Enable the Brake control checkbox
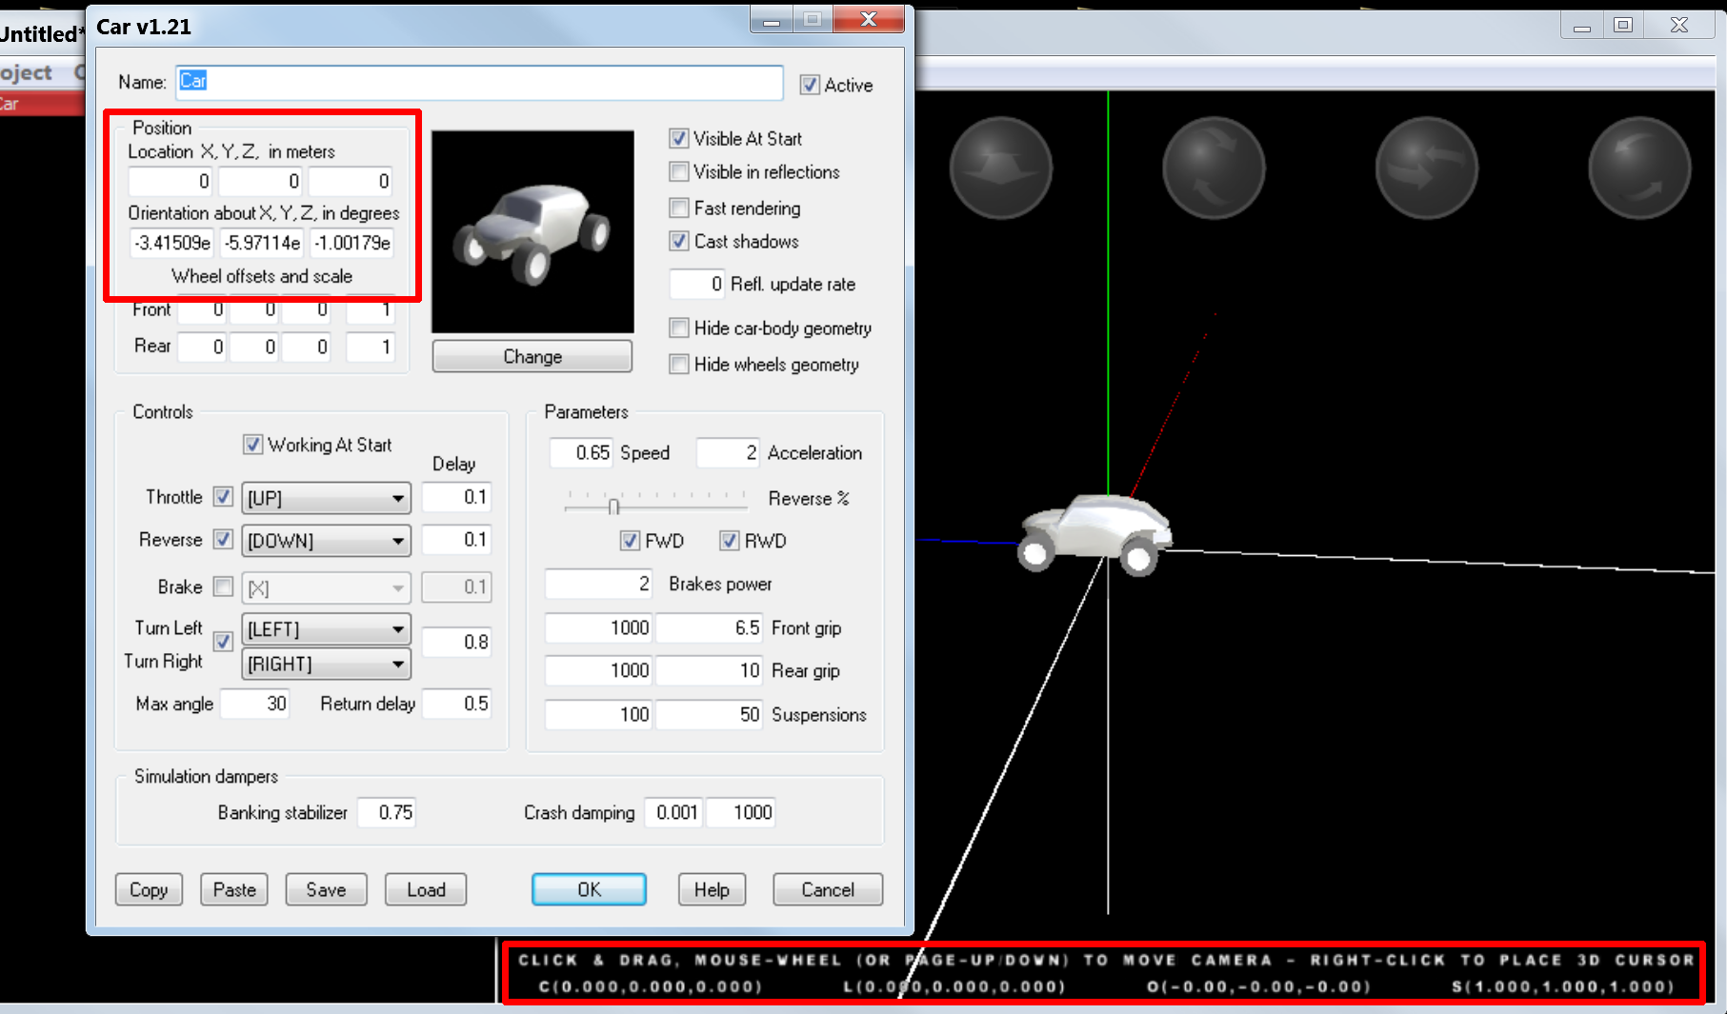Viewport: 1727px width, 1014px height. point(223,587)
